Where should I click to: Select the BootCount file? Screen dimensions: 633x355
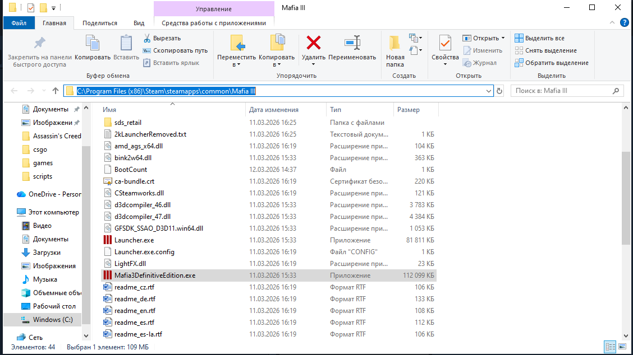point(268,170)
